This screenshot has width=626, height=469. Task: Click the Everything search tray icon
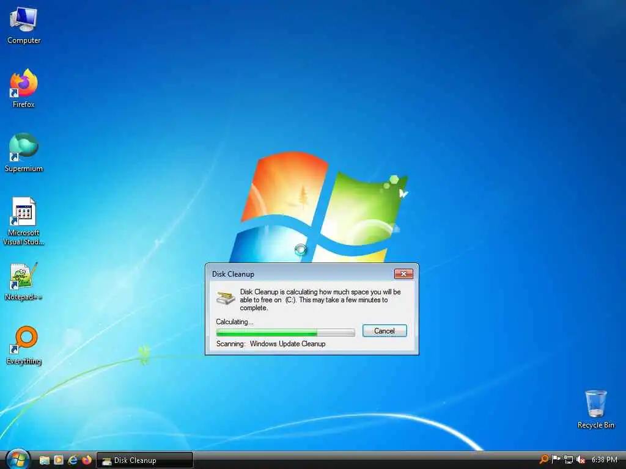tap(543, 460)
